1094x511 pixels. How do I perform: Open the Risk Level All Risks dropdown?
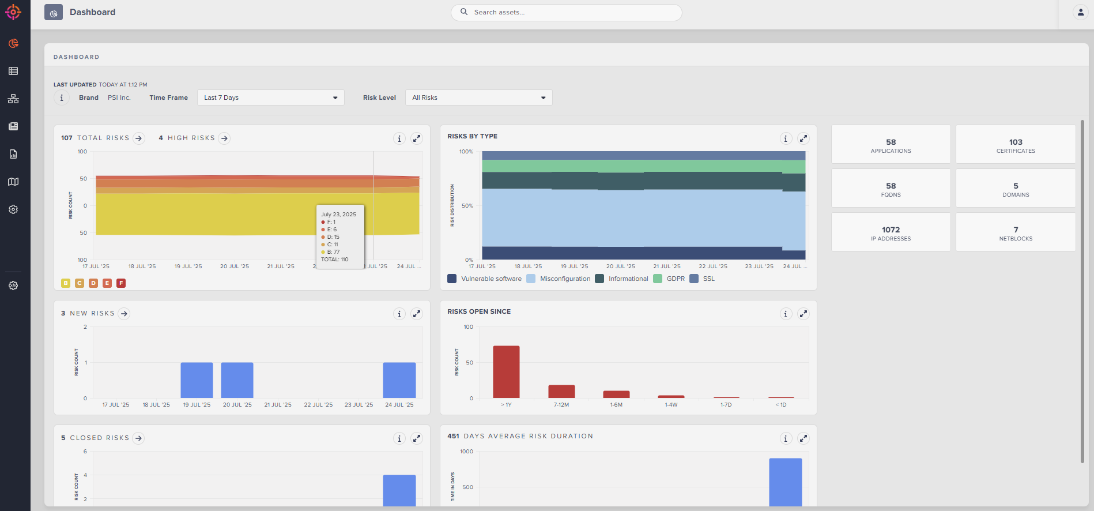click(x=479, y=97)
